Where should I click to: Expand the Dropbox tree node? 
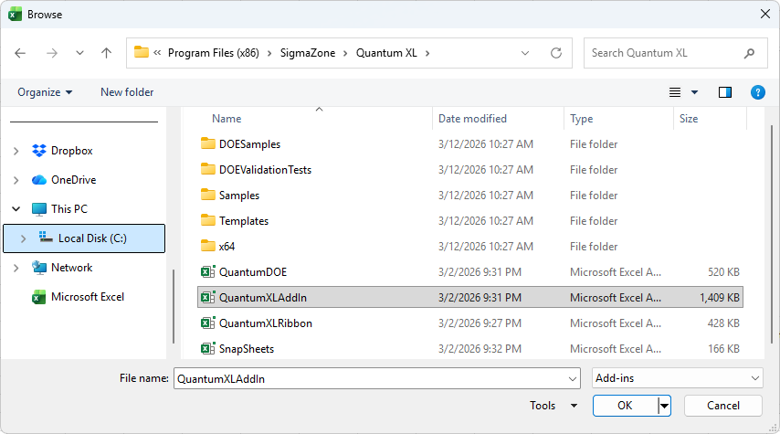pos(16,151)
